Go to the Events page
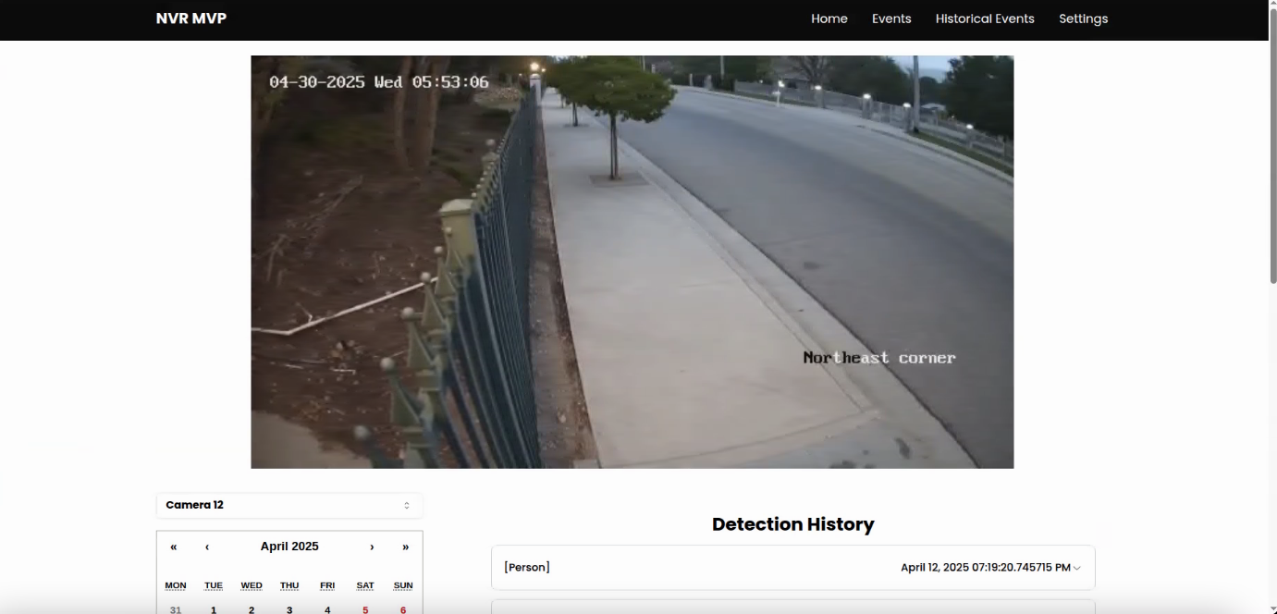This screenshot has height=614, width=1277. [x=891, y=18]
